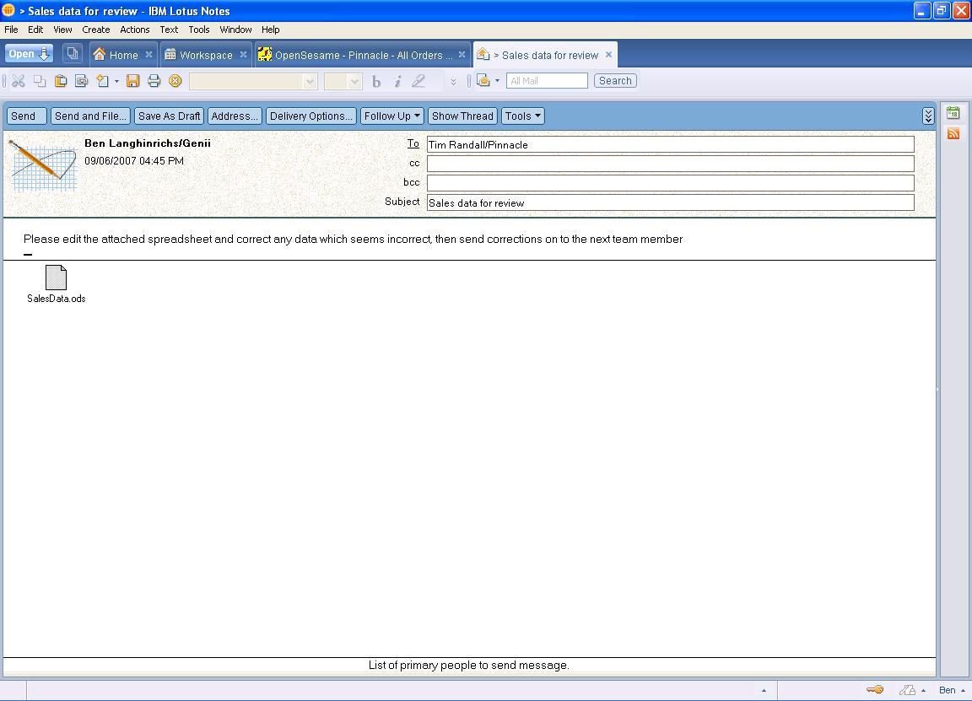Expand the action bar double-chevron

[x=928, y=116]
